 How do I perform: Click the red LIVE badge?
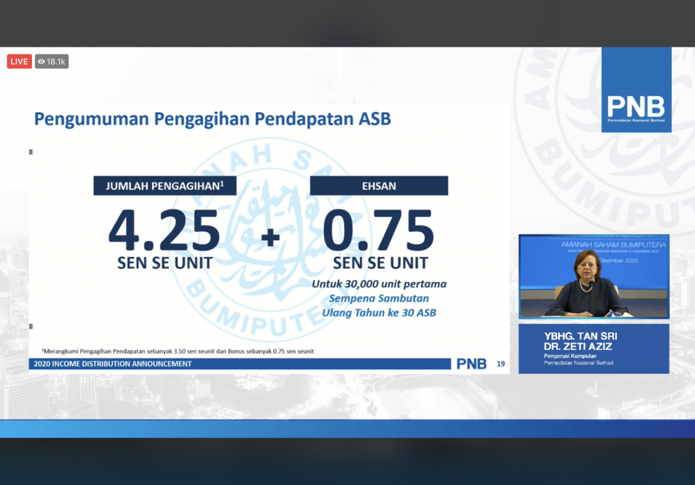click(19, 62)
